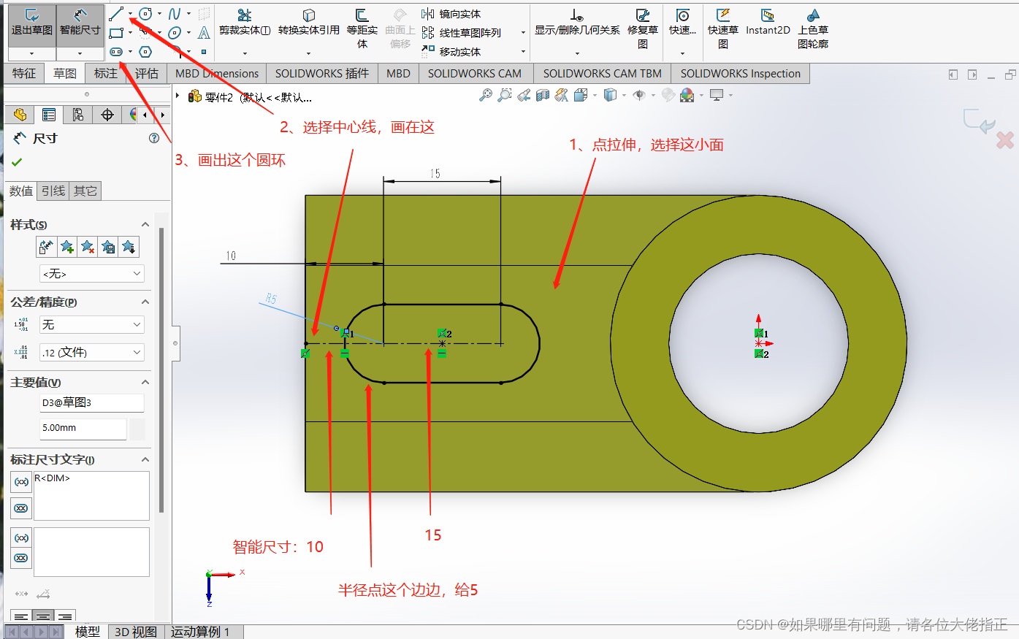The image size is (1019, 639).
Task: Open the DimXpertManager crosshair tab
Action: (x=107, y=115)
